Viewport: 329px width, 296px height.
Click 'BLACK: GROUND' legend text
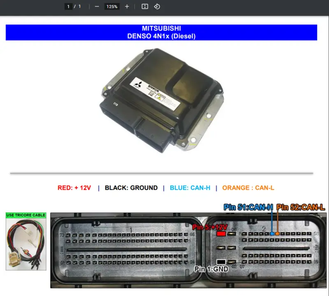[131, 188]
